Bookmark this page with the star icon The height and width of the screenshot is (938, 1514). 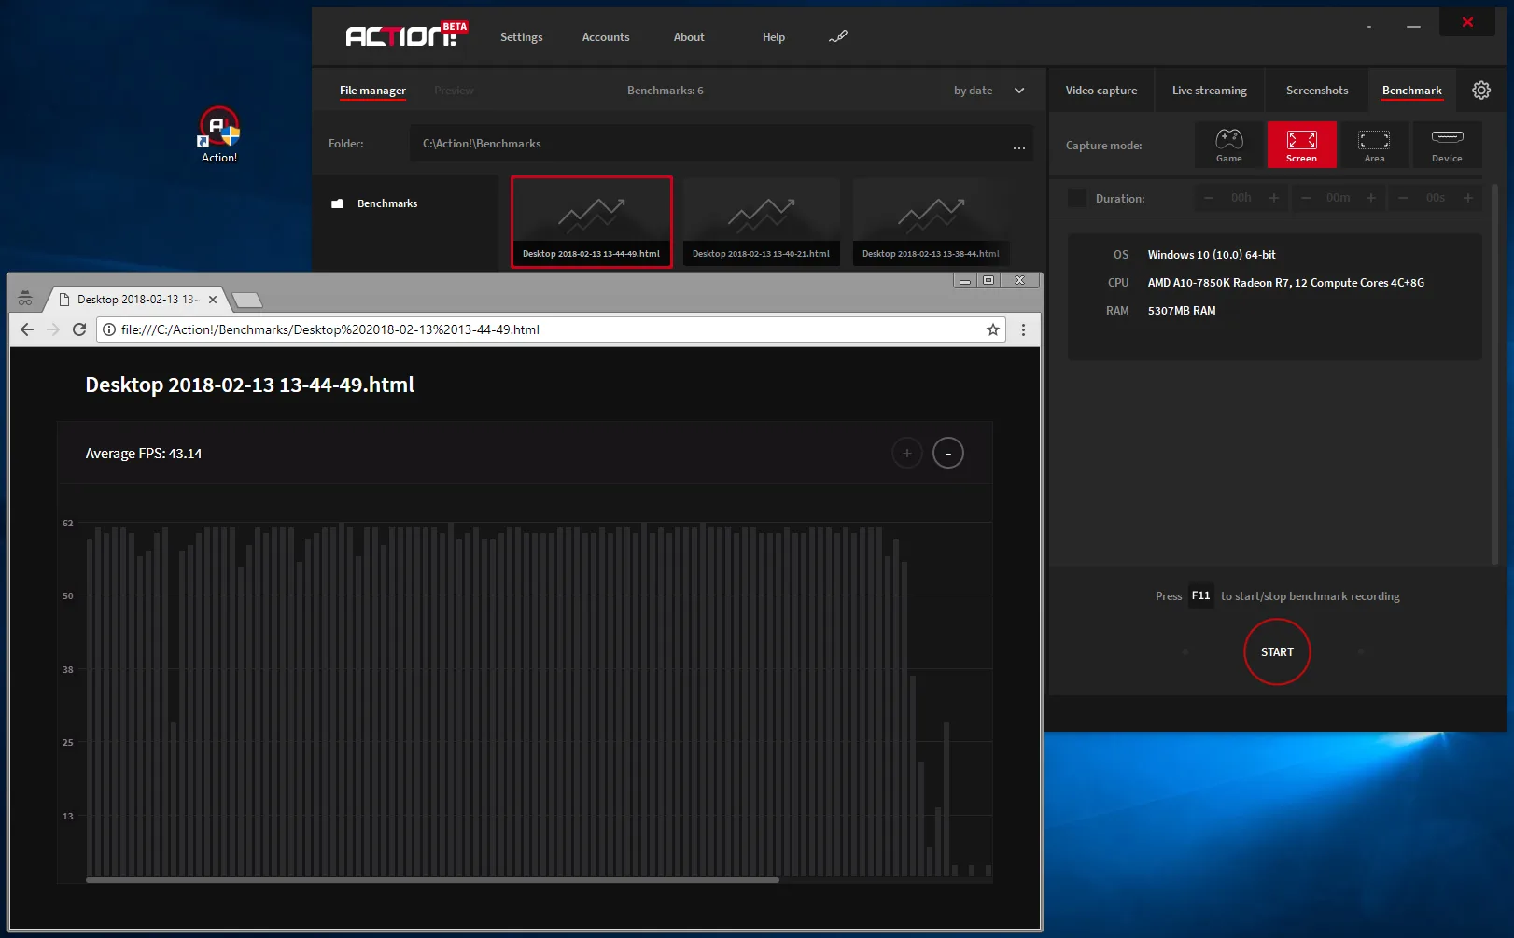tap(993, 329)
